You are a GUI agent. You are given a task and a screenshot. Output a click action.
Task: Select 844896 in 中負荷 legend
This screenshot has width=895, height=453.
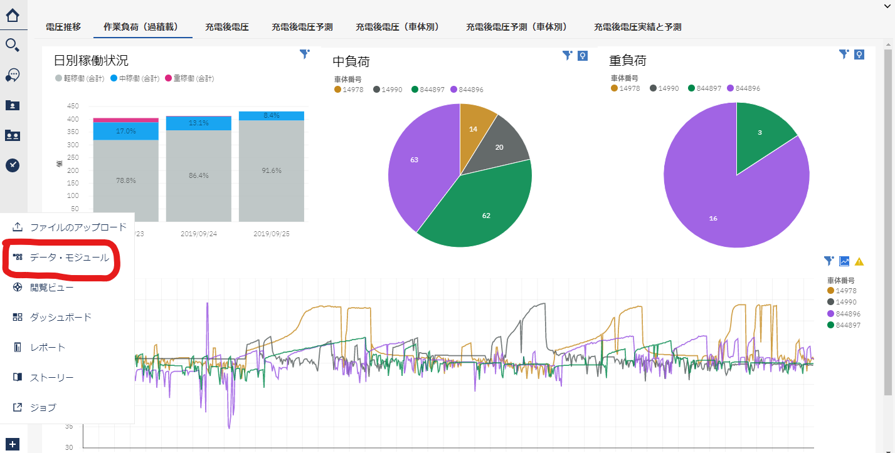467,90
